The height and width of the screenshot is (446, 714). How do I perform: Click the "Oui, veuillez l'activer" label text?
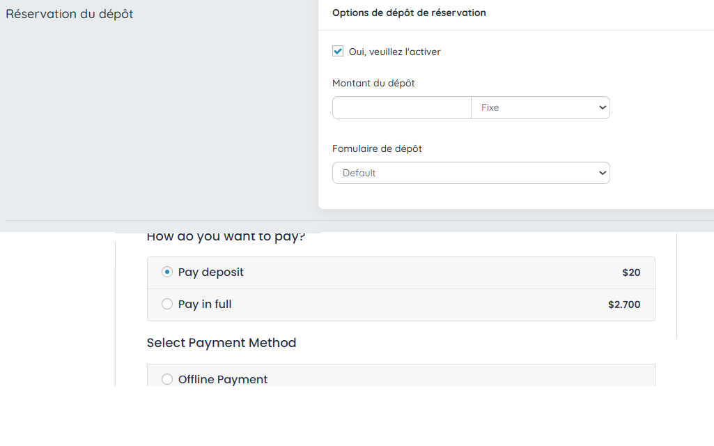(x=394, y=52)
